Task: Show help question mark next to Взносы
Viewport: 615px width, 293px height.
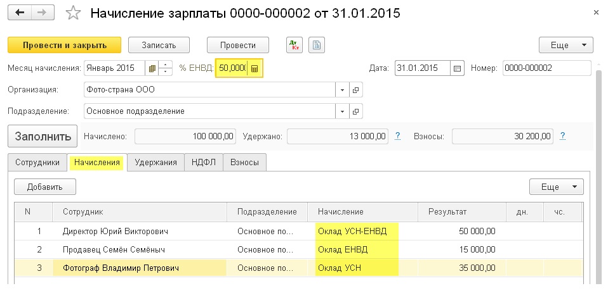Action: pos(562,136)
